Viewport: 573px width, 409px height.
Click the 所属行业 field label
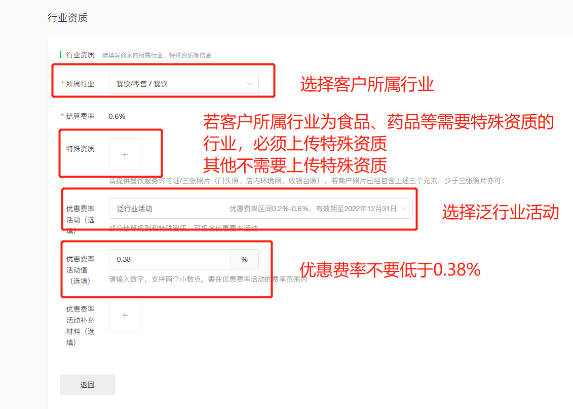(80, 84)
